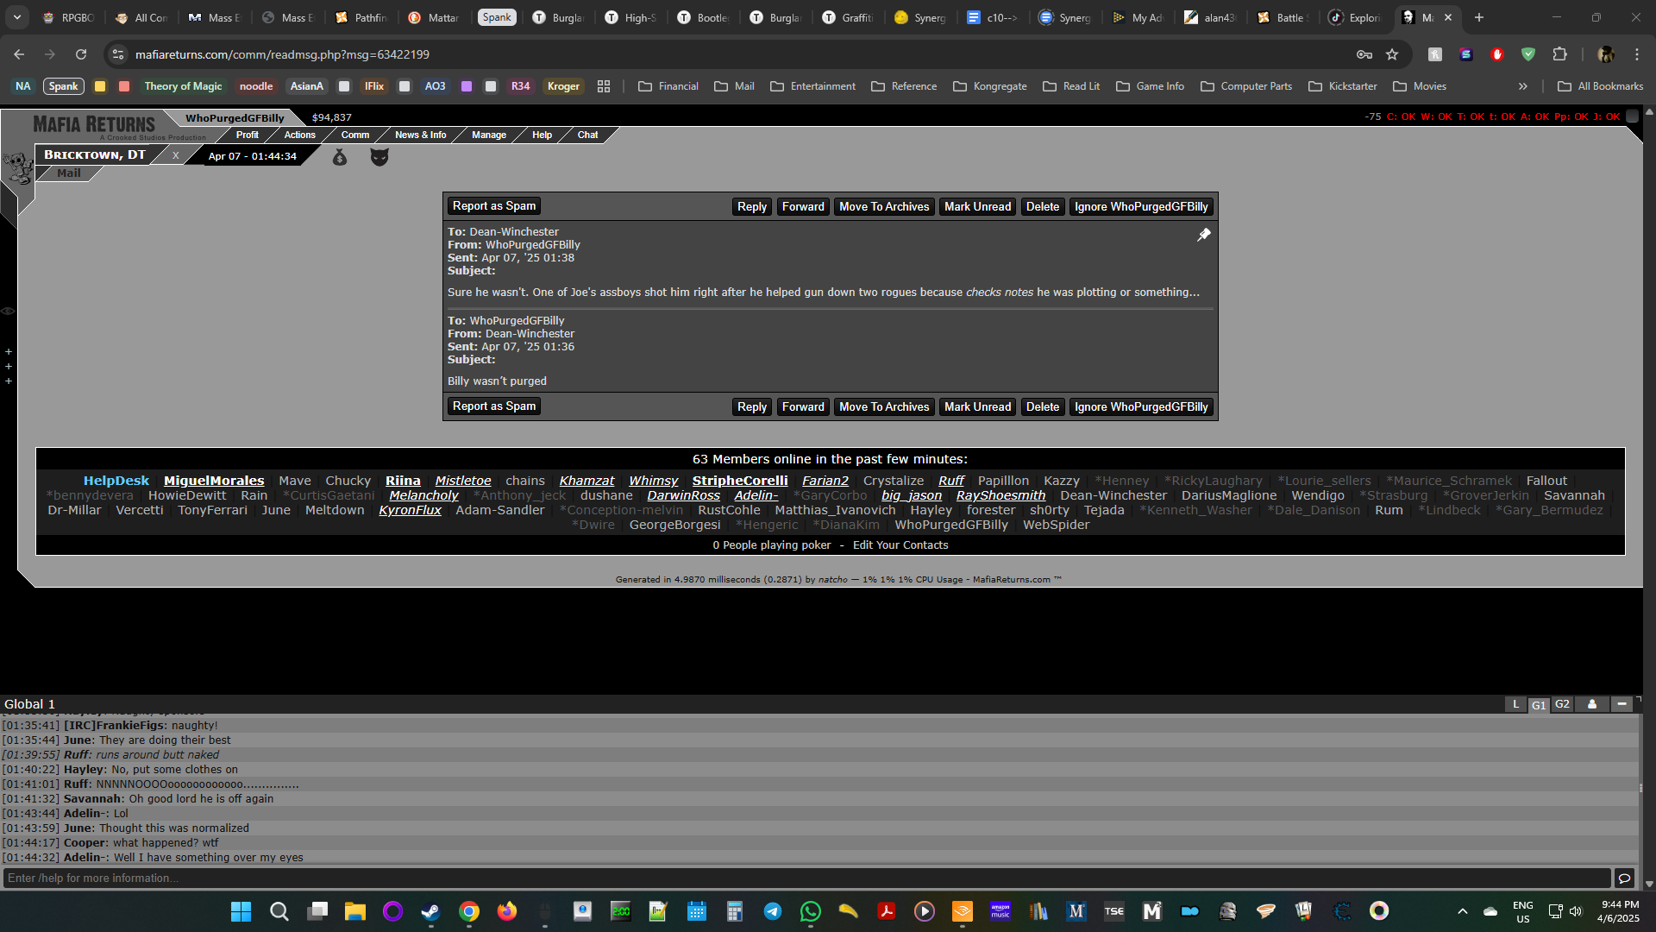Open the Help menu
The height and width of the screenshot is (932, 1656).
click(543, 135)
